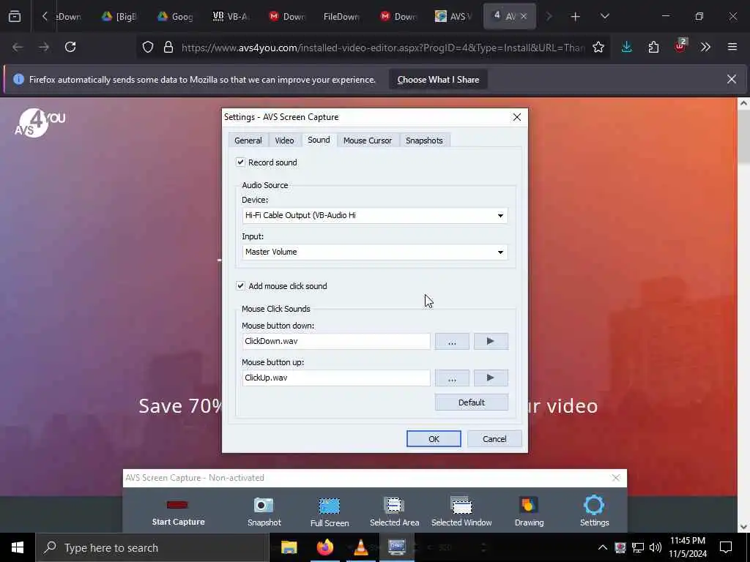The height and width of the screenshot is (562, 750).
Task: Click the Start Capture record icon
Action: (x=177, y=505)
